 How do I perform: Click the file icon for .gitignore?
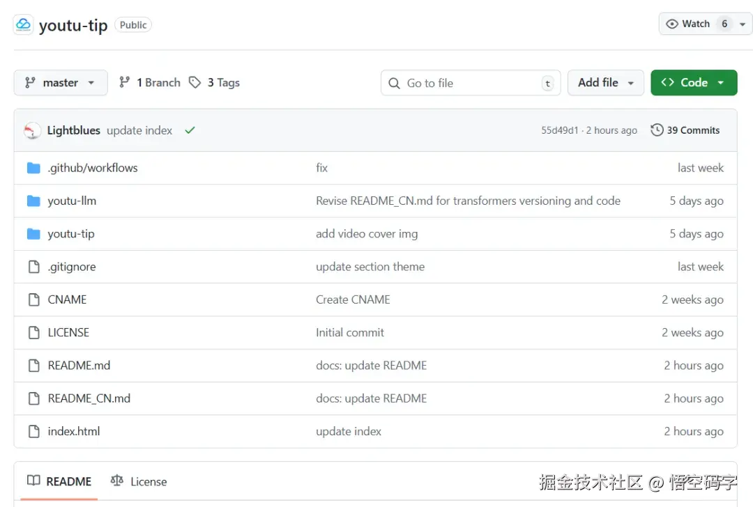[33, 267]
